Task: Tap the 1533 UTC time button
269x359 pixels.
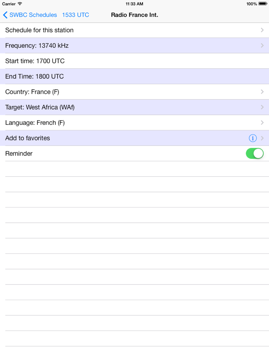Action: click(75, 15)
